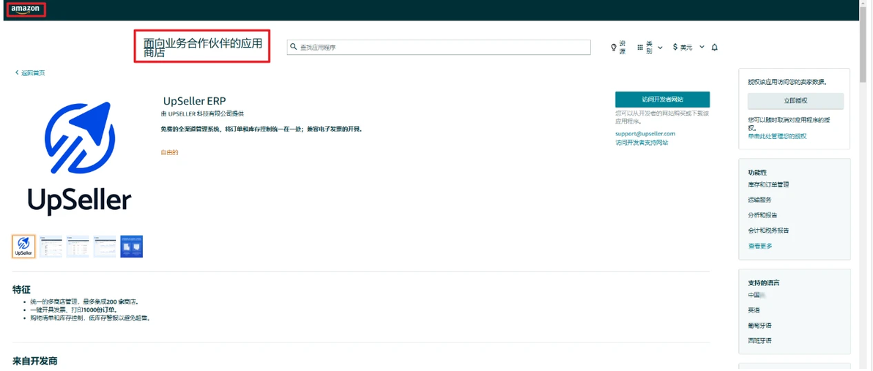Screen dimensions: 873x371
Task: Click the 自由的 free price label
Action: pos(169,152)
